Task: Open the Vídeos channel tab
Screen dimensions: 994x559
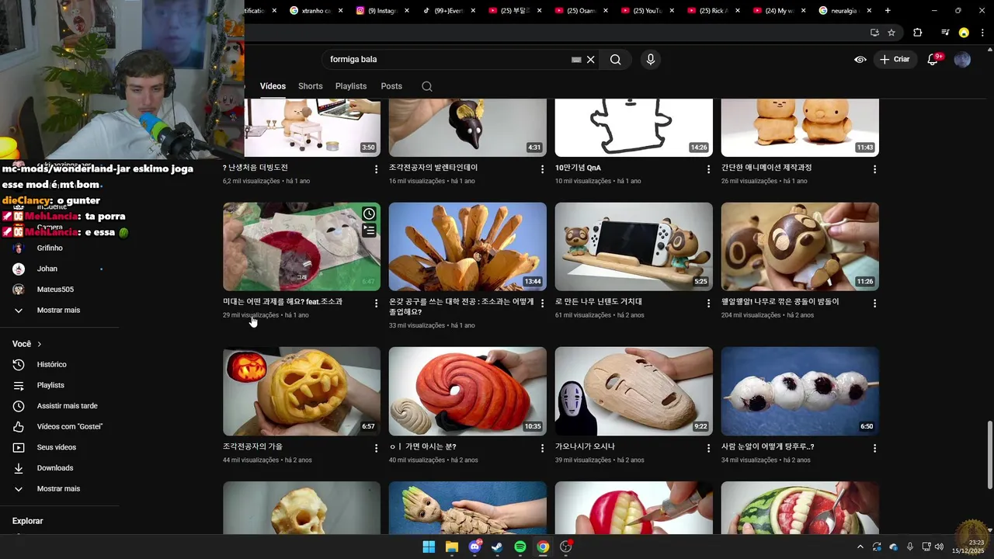Action: coord(273,86)
